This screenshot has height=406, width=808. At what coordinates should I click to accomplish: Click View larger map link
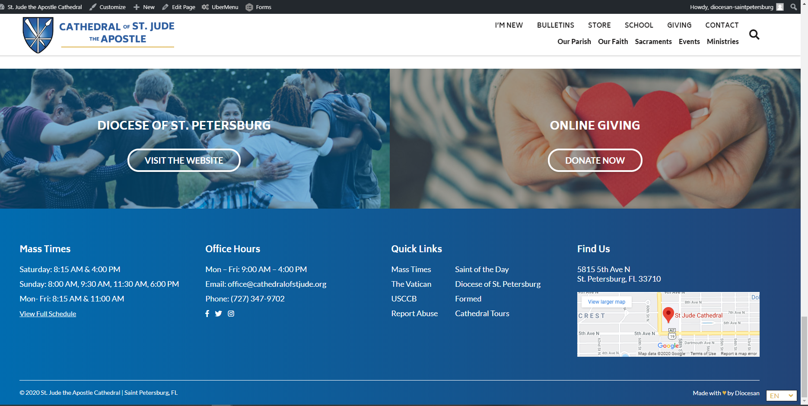tap(606, 302)
